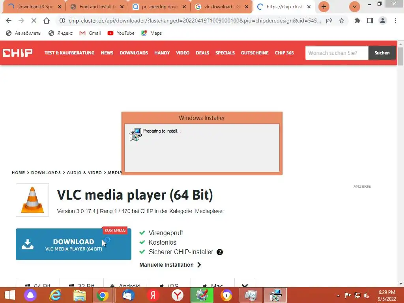Select the 64 Bit platform tab

pos(38,282)
